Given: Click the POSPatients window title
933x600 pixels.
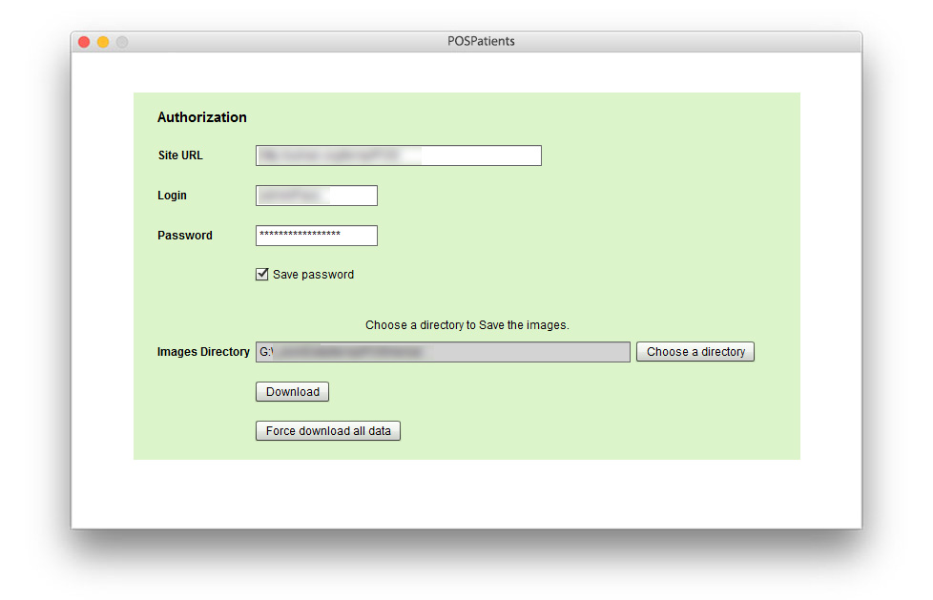Looking at the screenshot, I should pyautogui.click(x=481, y=42).
